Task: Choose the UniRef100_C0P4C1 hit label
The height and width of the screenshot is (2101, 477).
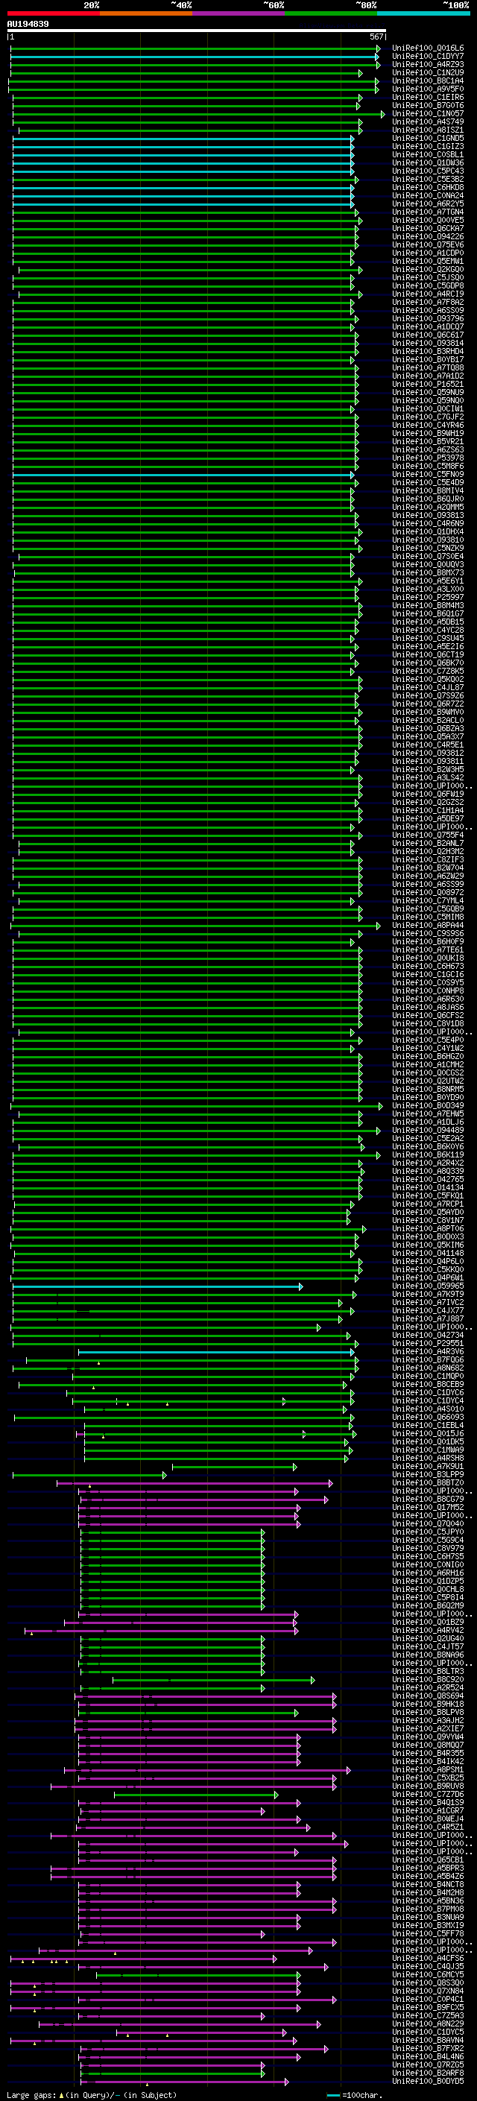Action: (427, 1999)
